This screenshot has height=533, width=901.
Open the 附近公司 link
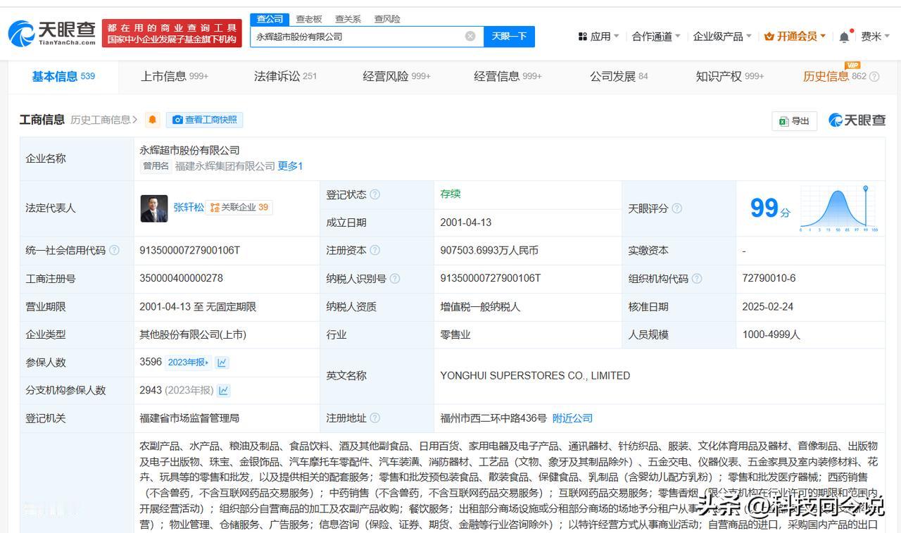572,418
